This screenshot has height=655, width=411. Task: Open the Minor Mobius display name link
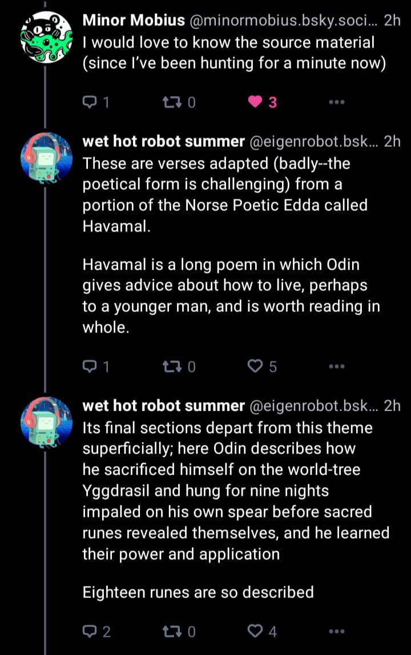(x=134, y=21)
